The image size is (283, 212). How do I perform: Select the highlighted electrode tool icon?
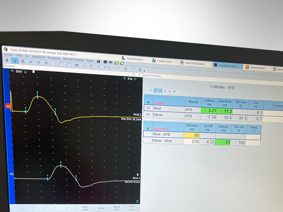pos(15,61)
